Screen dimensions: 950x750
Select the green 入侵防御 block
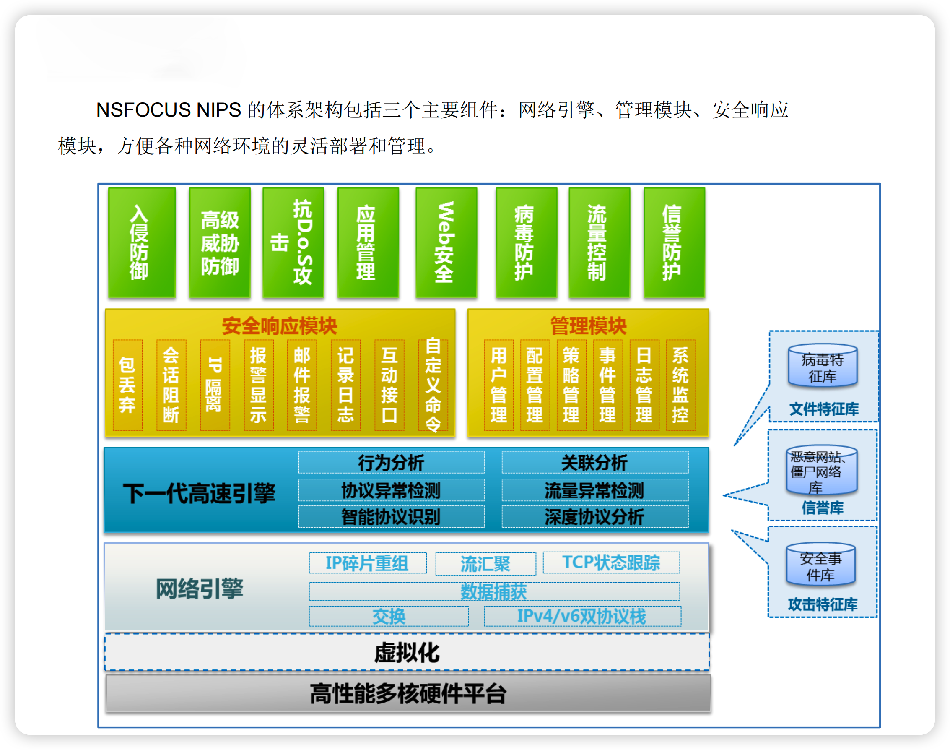(142, 242)
